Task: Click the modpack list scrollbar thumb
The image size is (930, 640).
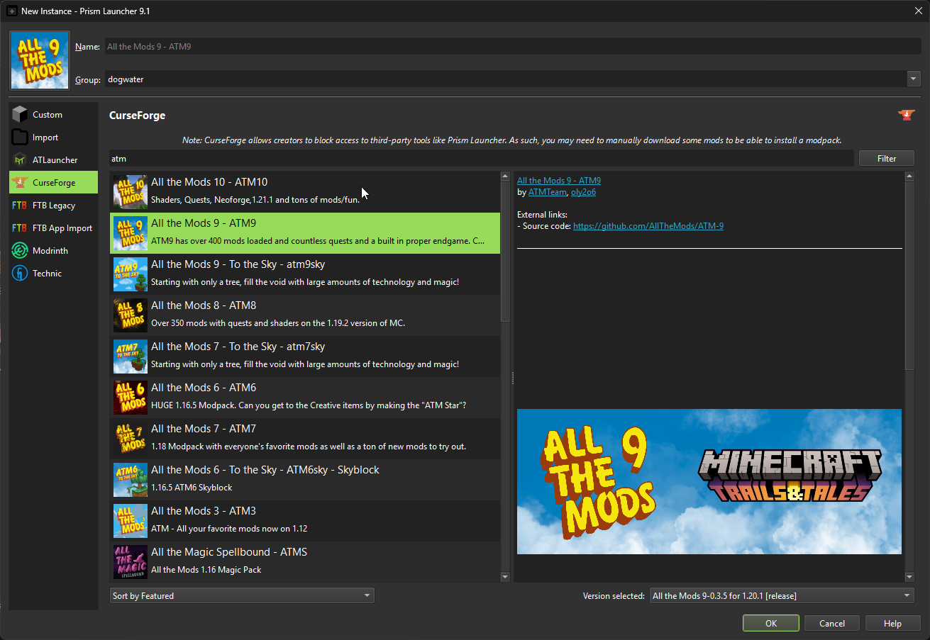Action: coord(505,252)
